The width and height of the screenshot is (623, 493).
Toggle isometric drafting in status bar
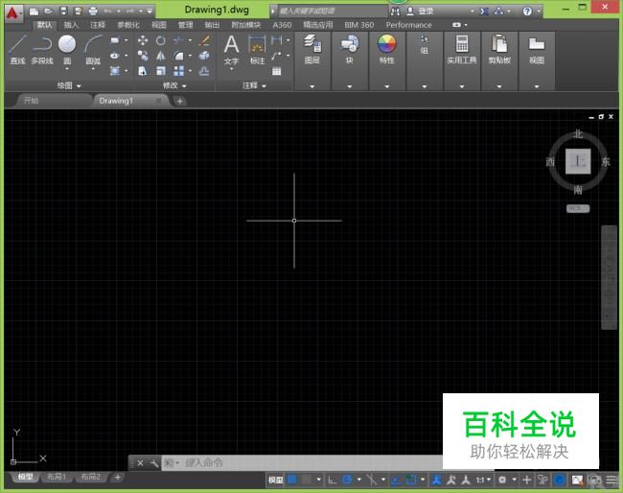tap(372, 480)
